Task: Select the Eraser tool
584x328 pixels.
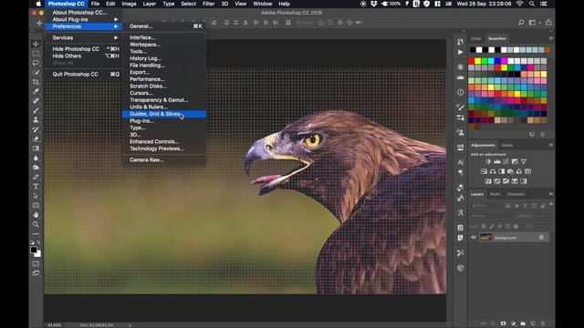Action: 36,138
